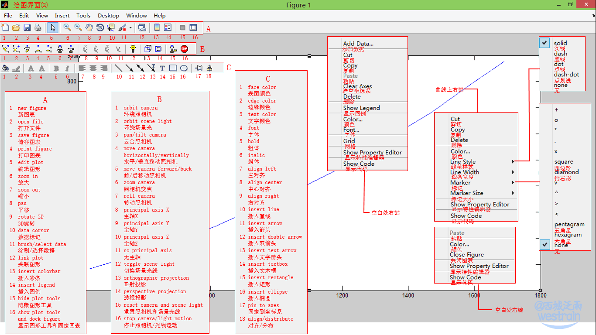
Task: Check the none marker option
Action: 544,245
